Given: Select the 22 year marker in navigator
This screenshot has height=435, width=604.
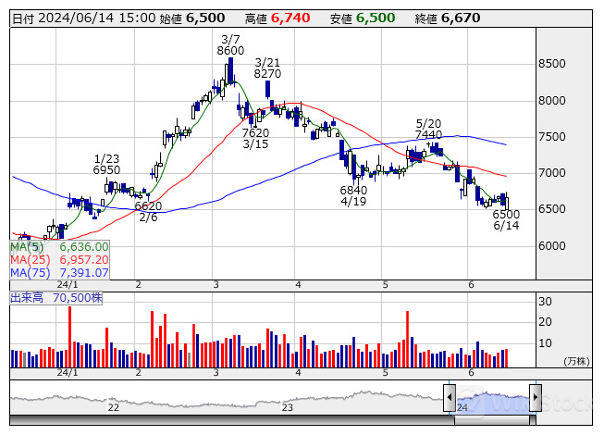Looking at the screenshot, I should pos(113,407).
